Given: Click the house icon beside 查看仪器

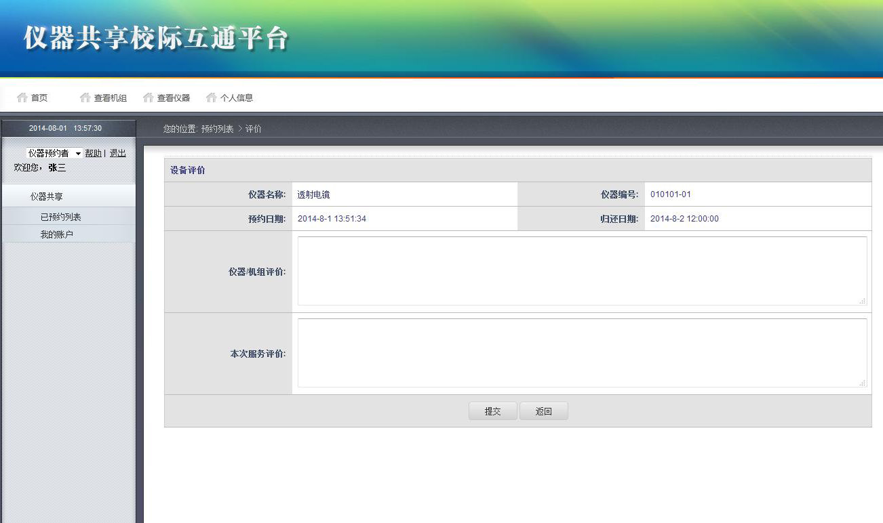Looking at the screenshot, I should tap(149, 98).
